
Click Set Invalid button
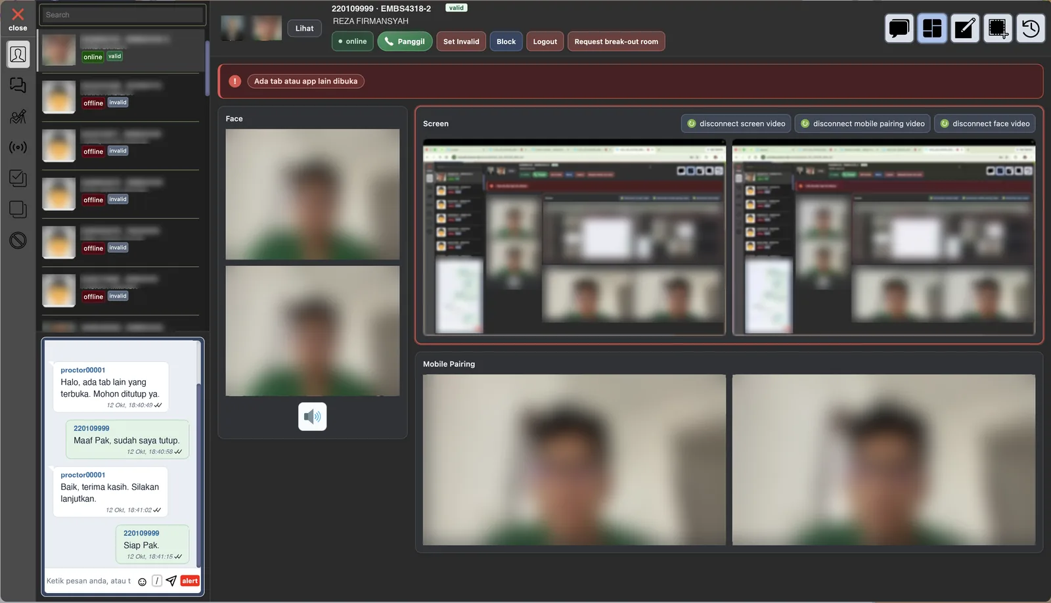[461, 41]
